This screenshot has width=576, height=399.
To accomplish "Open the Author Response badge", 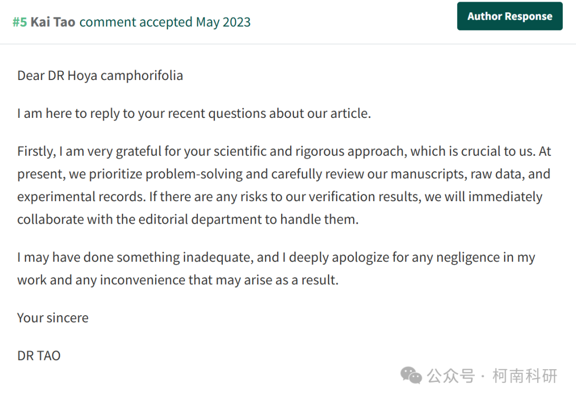I will (509, 16).
